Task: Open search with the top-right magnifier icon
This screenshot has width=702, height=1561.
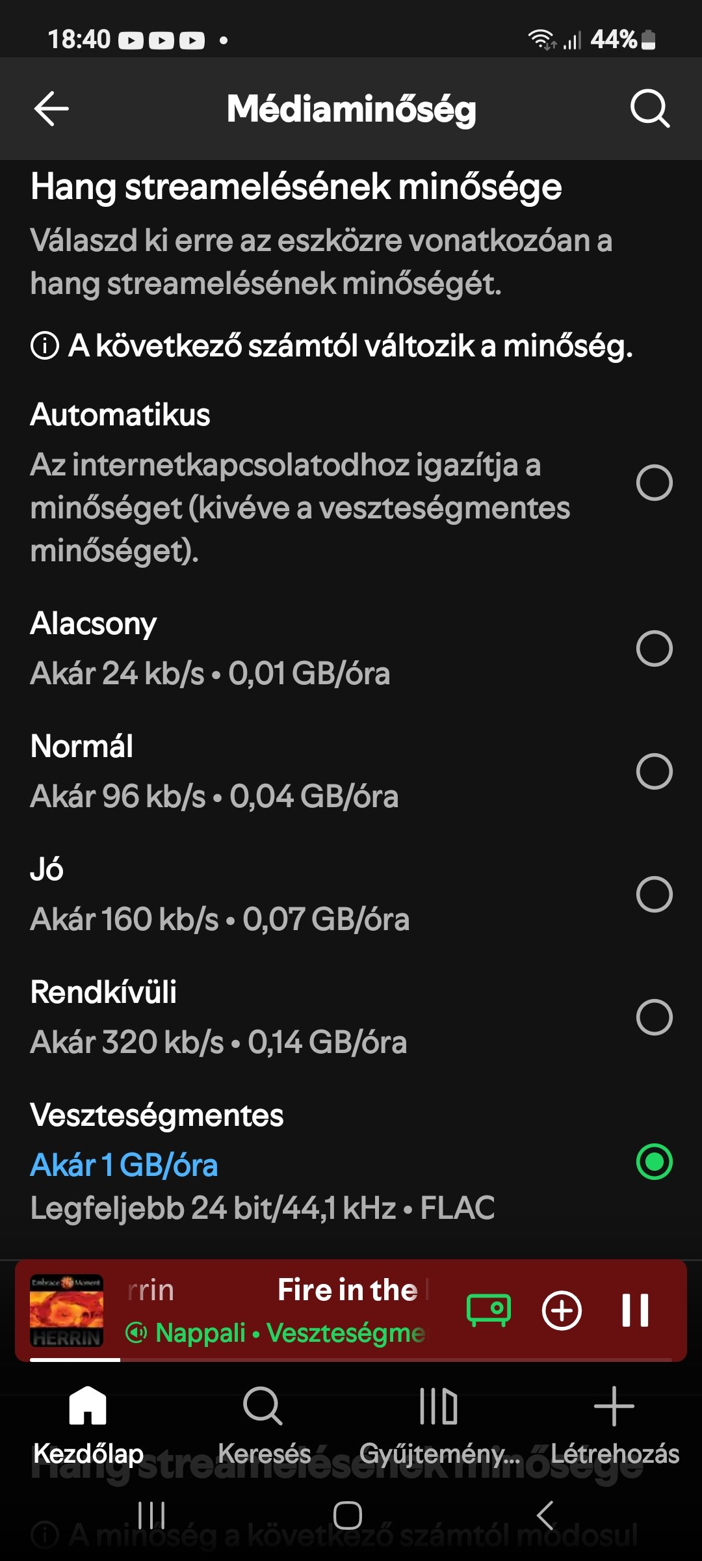Action: (x=649, y=108)
